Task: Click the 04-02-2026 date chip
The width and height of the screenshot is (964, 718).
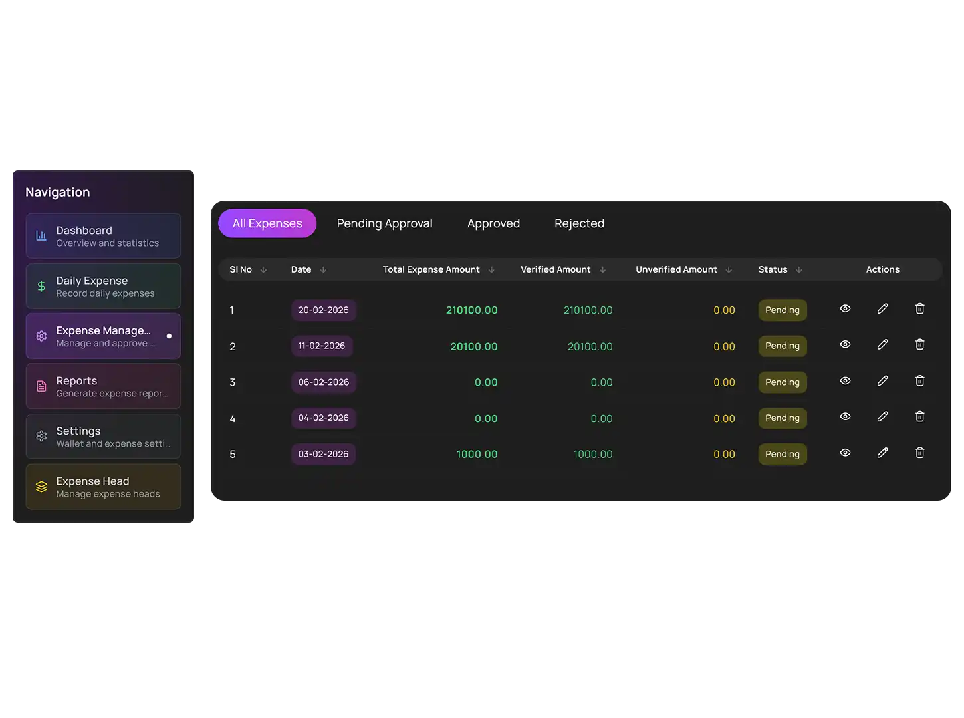Action: point(323,418)
